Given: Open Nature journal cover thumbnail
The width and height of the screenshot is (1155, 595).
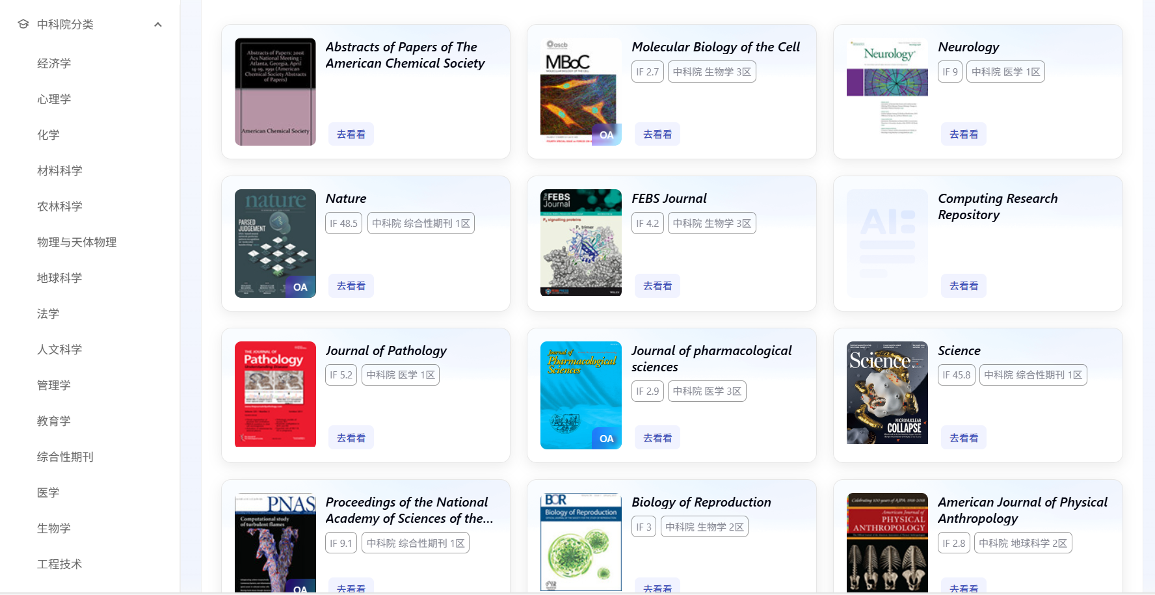Looking at the screenshot, I should coord(275,243).
